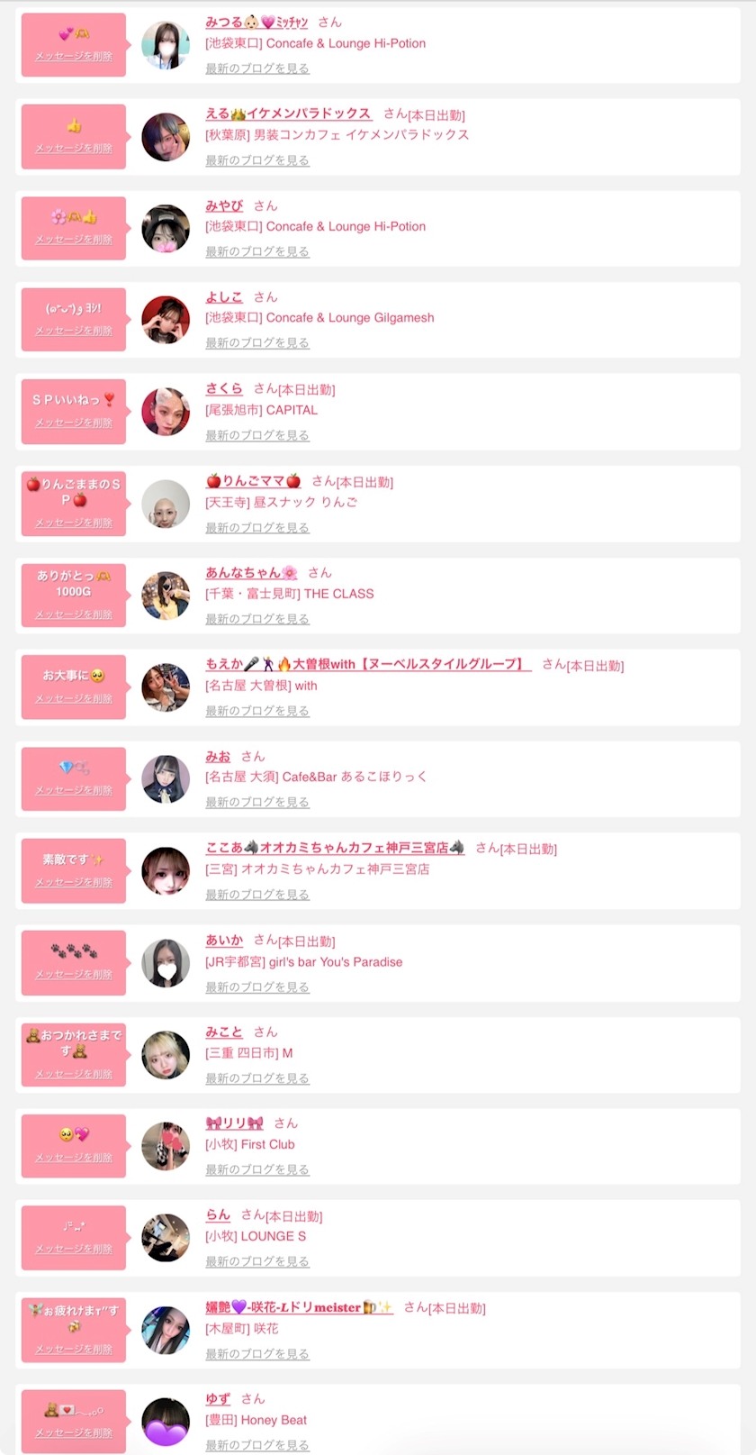Open よしこ's profile picture
The image size is (756, 1455).
point(166,320)
